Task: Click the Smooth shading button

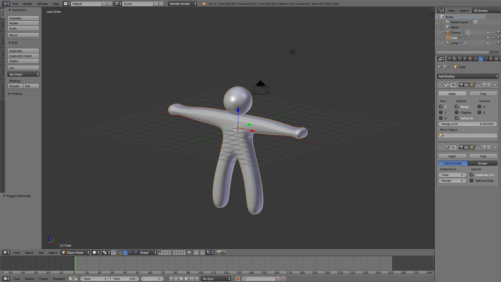Action: pos(15,86)
